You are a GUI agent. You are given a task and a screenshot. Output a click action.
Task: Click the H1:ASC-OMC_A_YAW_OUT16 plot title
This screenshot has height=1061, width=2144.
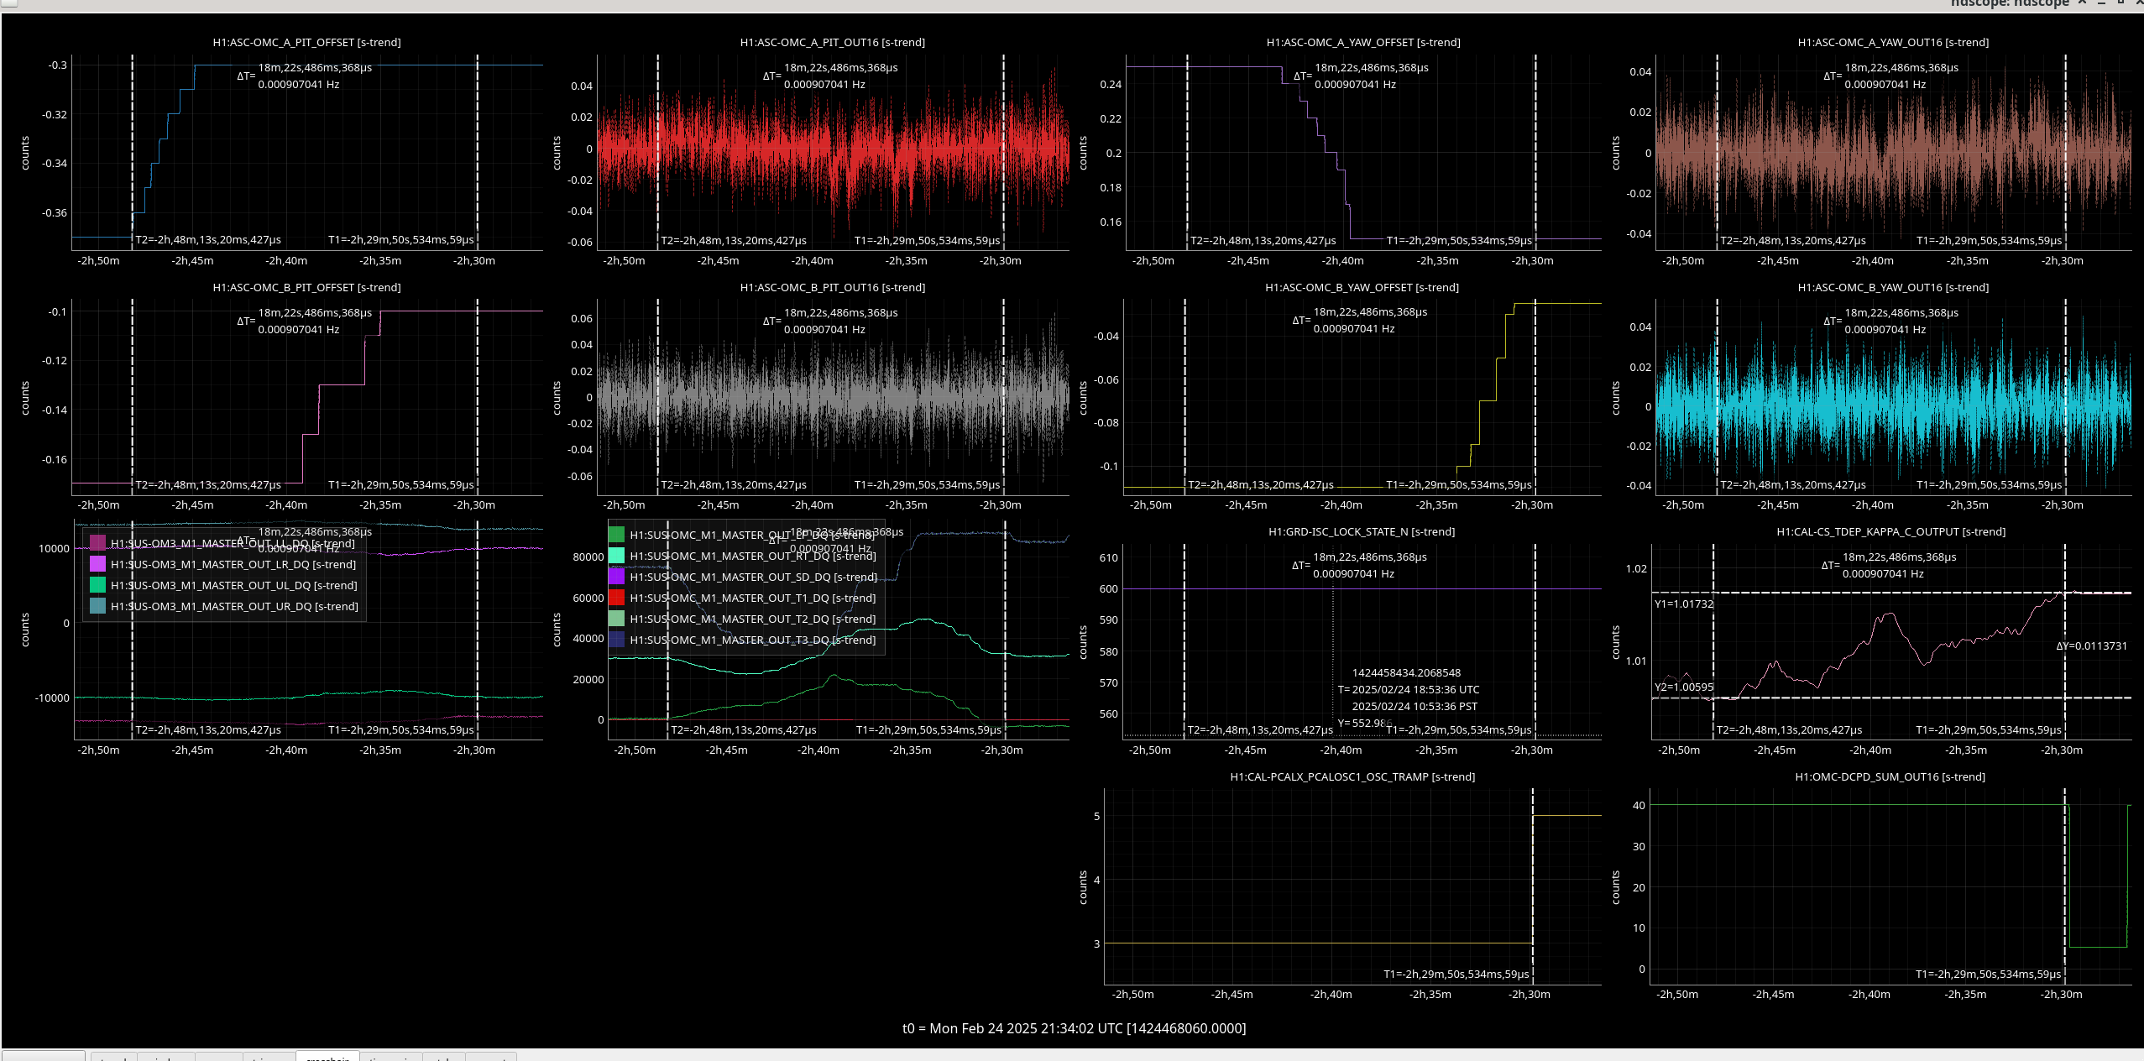pos(1892,42)
